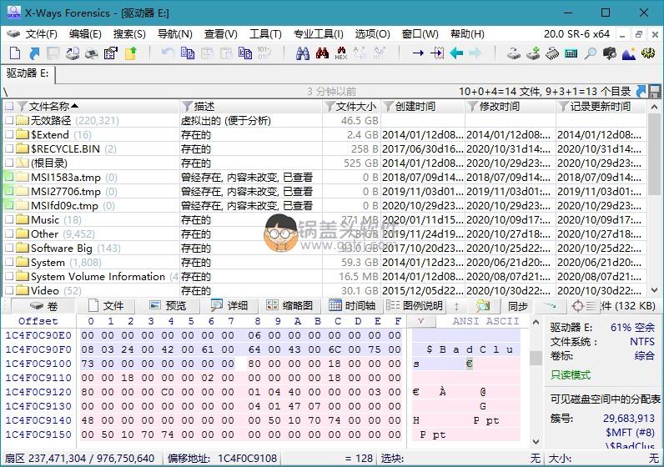Select the 驱动器 E: tab
This screenshot has height=467, width=664.
pyautogui.click(x=28, y=73)
